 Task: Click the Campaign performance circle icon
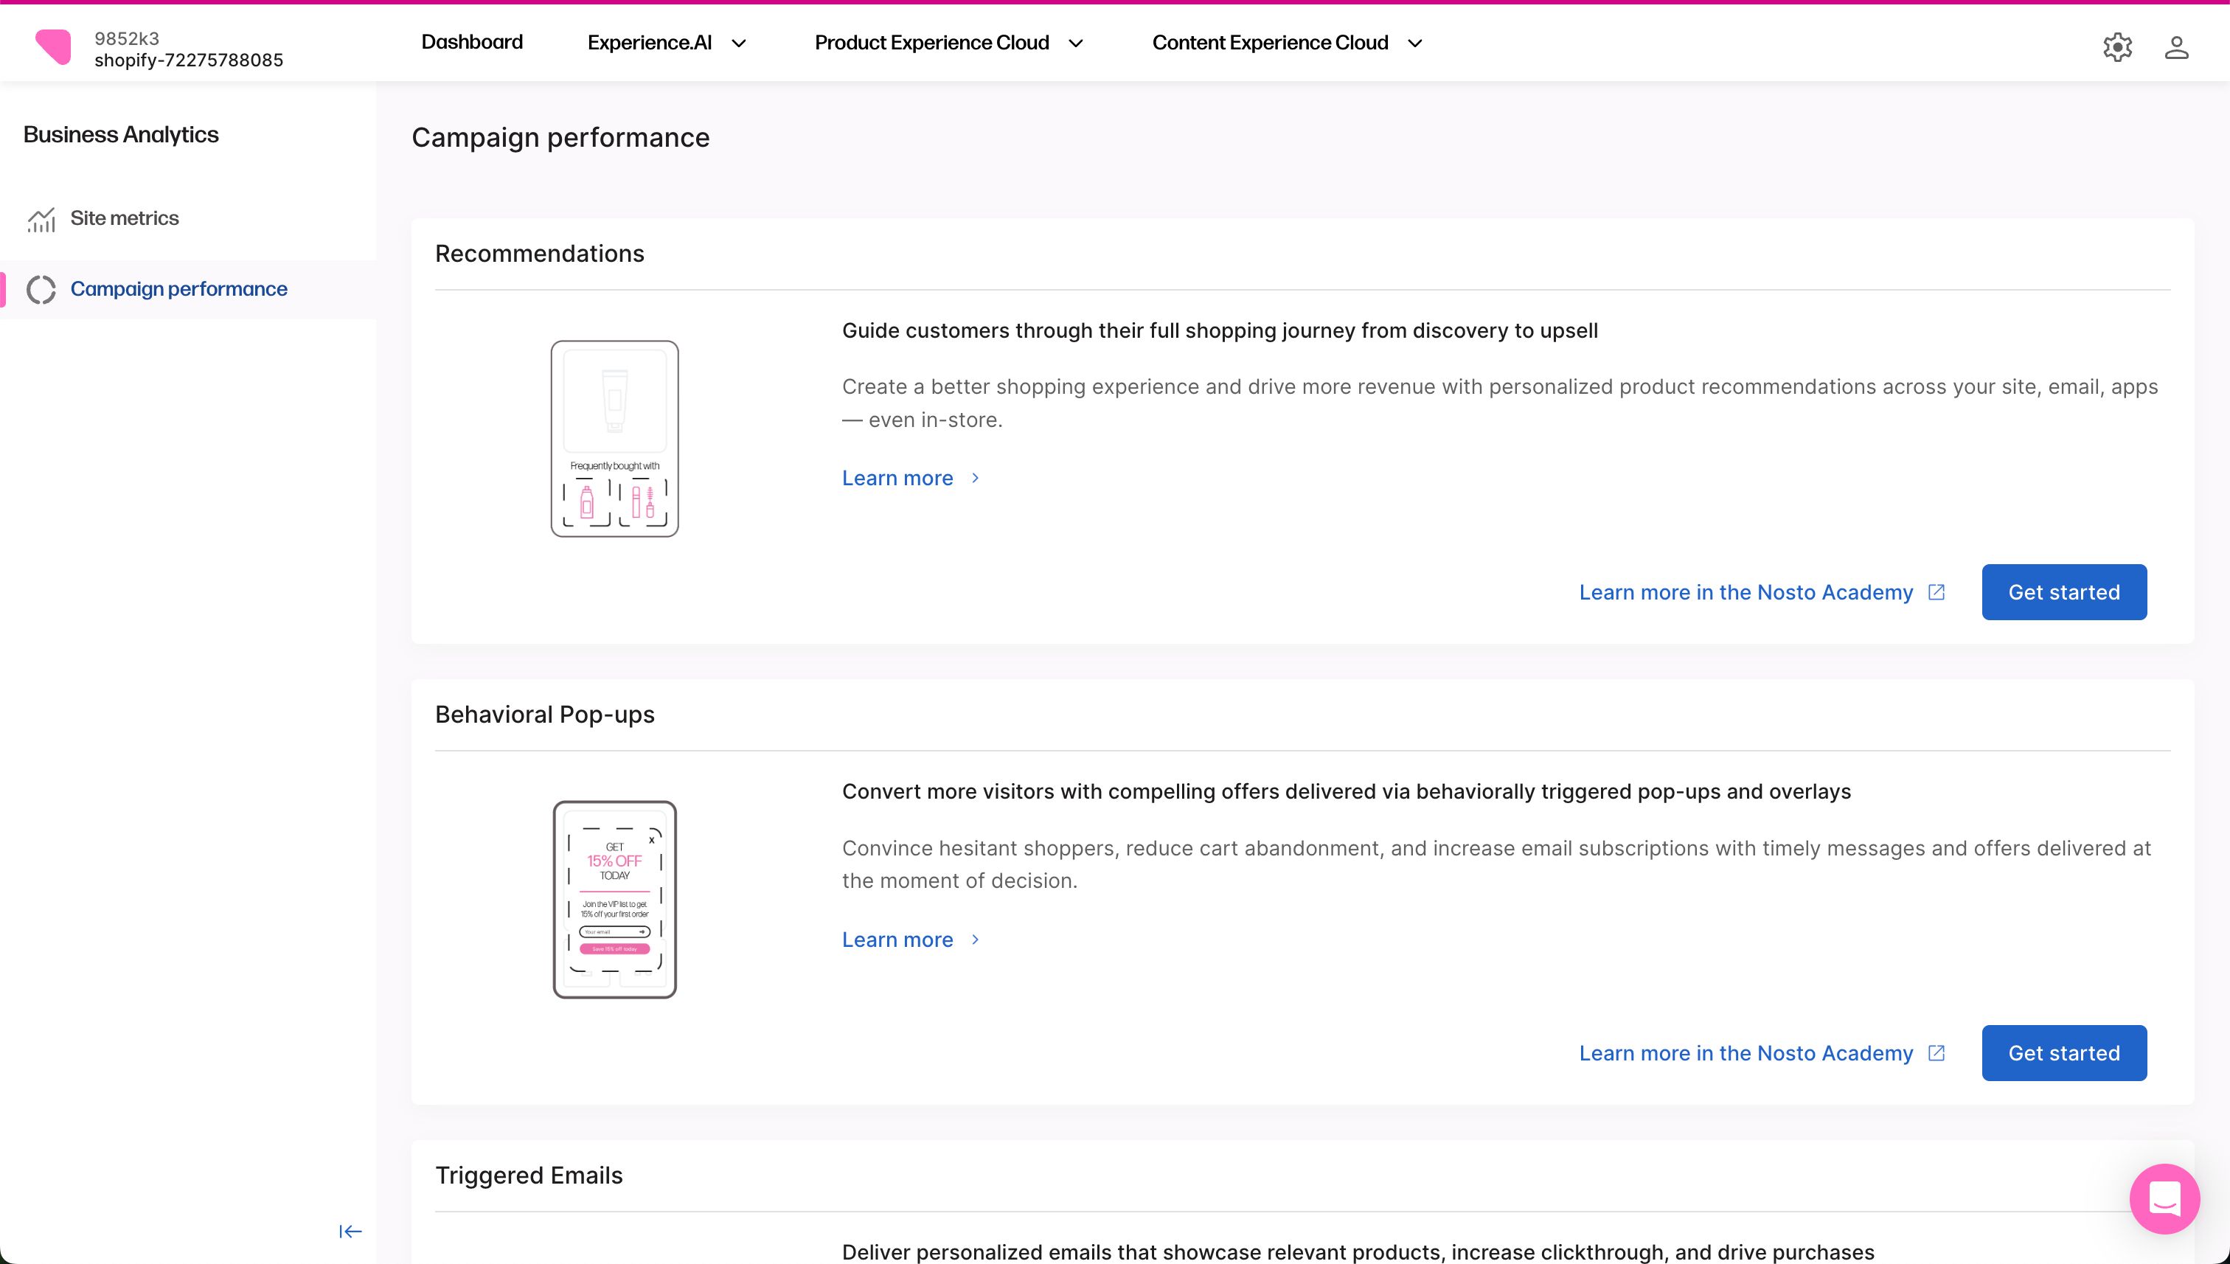point(41,290)
